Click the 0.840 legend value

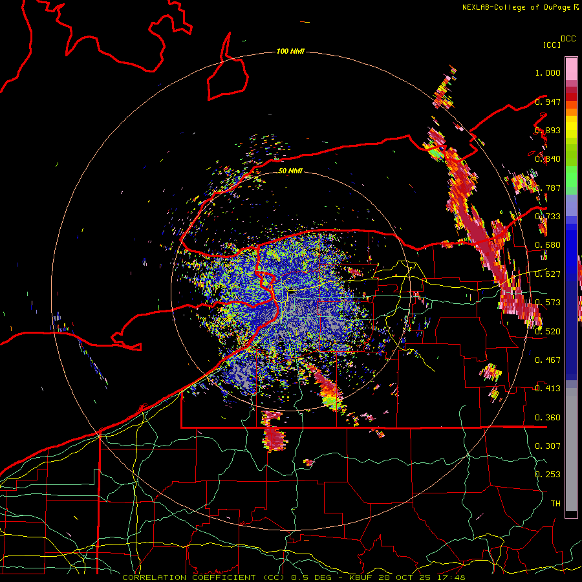(x=548, y=159)
